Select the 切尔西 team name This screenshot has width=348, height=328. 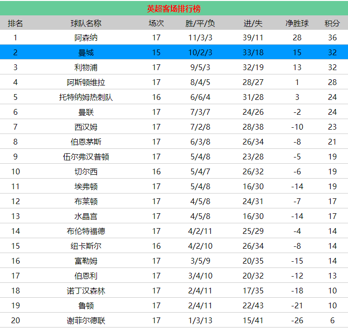[x=86, y=171]
